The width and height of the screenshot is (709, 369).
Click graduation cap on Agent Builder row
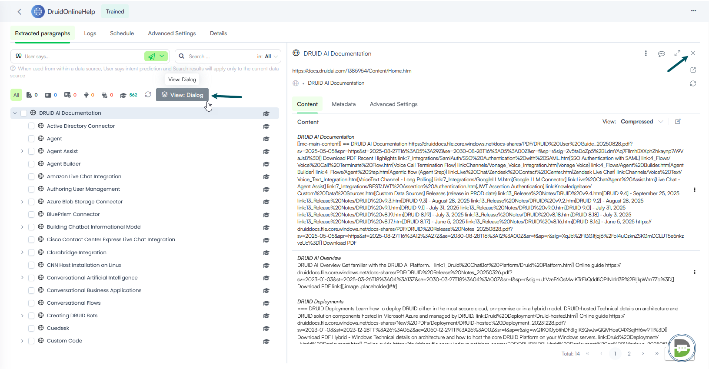point(266,164)
